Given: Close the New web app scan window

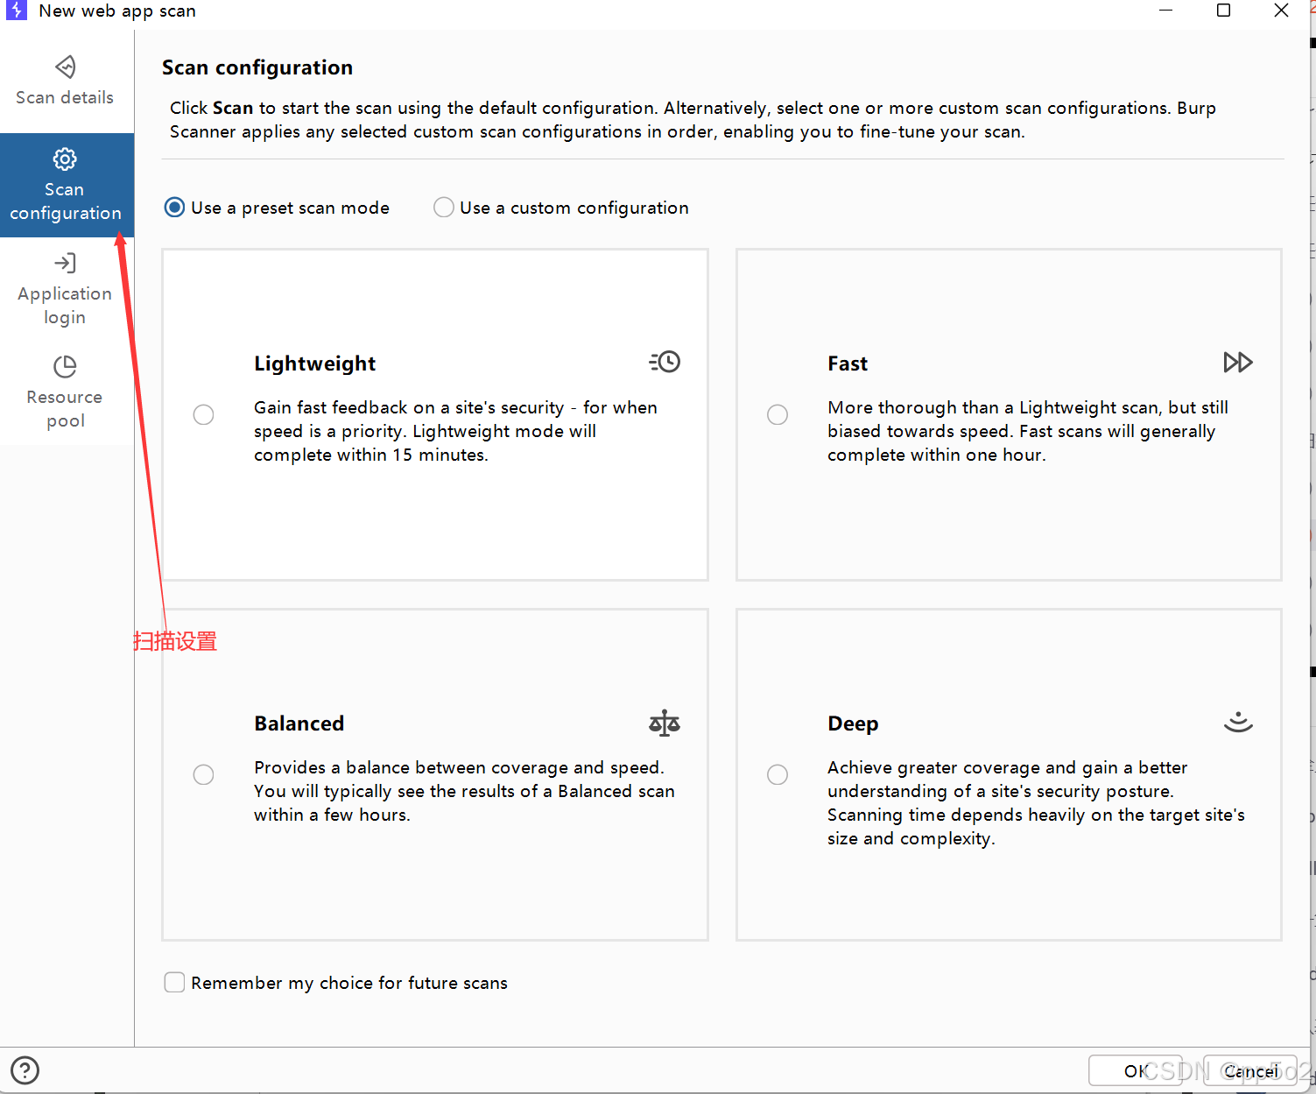Looking at the screenshot, I should (1281, 11).
